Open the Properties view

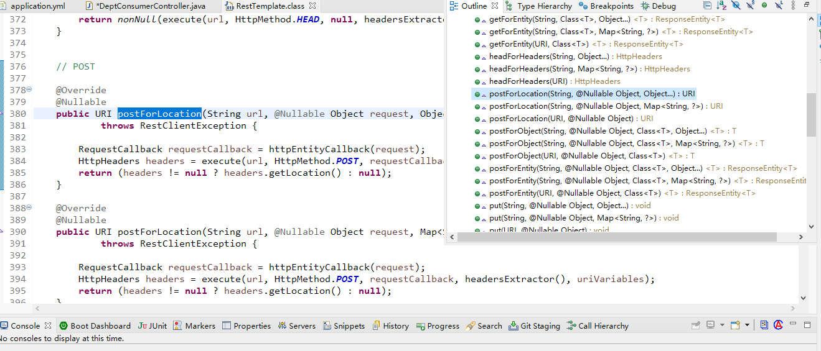click(x=246, y=326)
